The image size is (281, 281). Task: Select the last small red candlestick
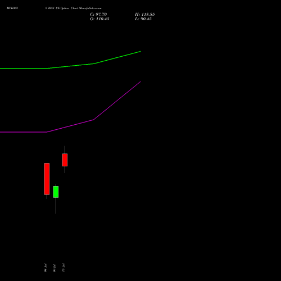(65, 160)
